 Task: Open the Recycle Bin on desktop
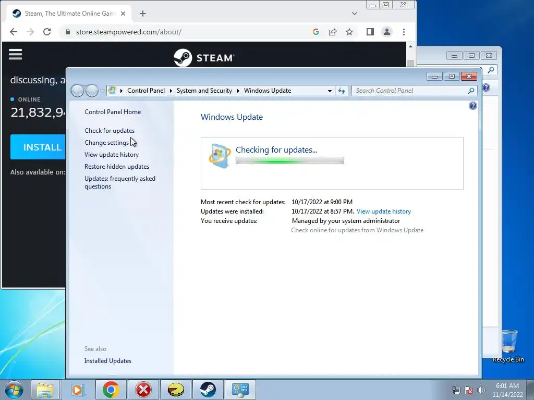[x=508, y=346]
